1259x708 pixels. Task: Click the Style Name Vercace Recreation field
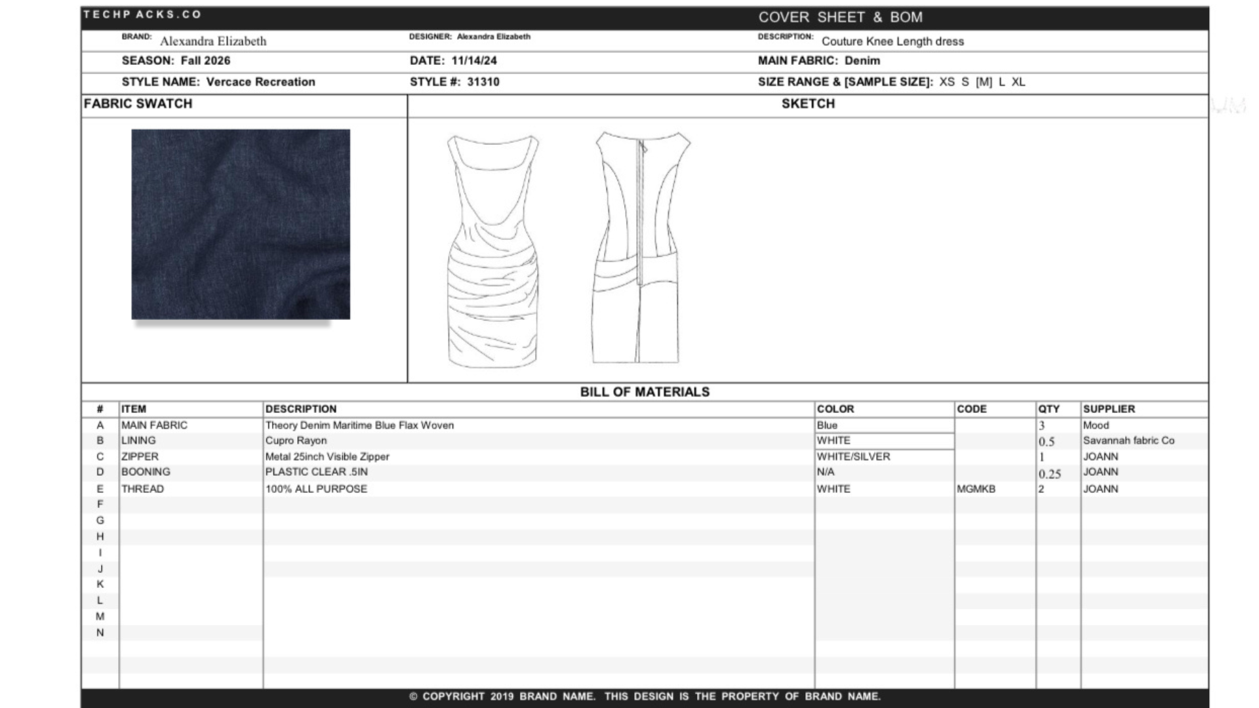point(260,82)
